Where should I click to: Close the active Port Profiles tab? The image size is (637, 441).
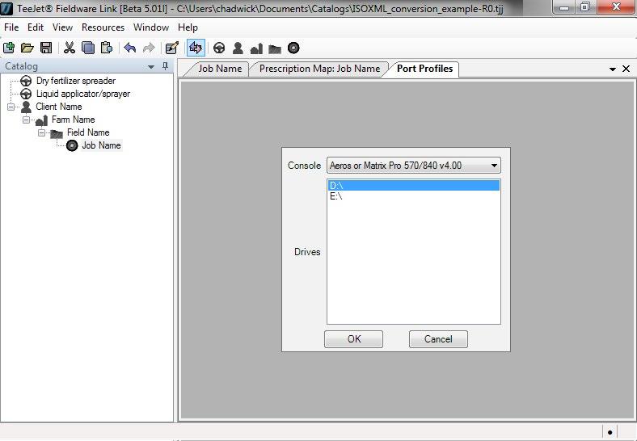tap(626, 69)
